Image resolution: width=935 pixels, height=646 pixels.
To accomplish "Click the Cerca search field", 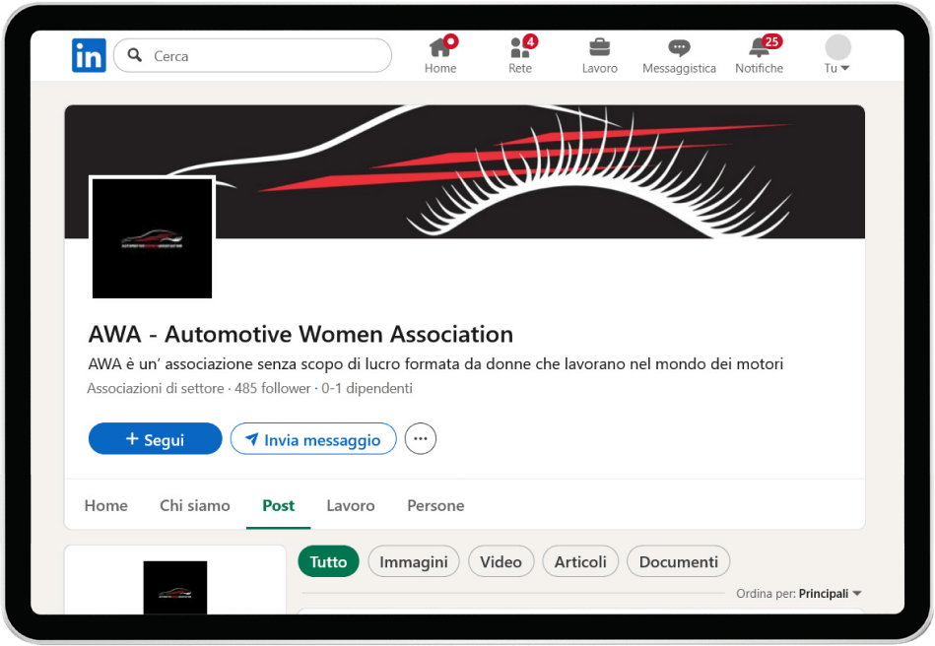I will (x=261, y=56).
